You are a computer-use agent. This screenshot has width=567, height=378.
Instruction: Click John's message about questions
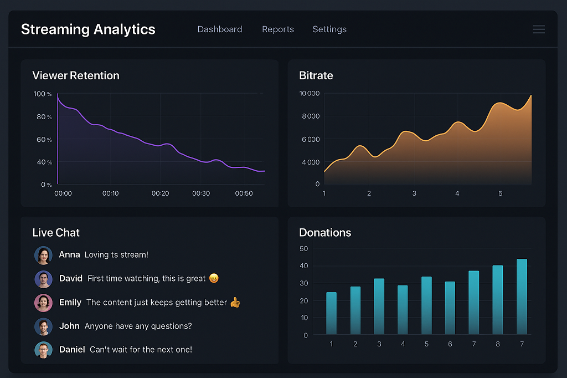138,326
